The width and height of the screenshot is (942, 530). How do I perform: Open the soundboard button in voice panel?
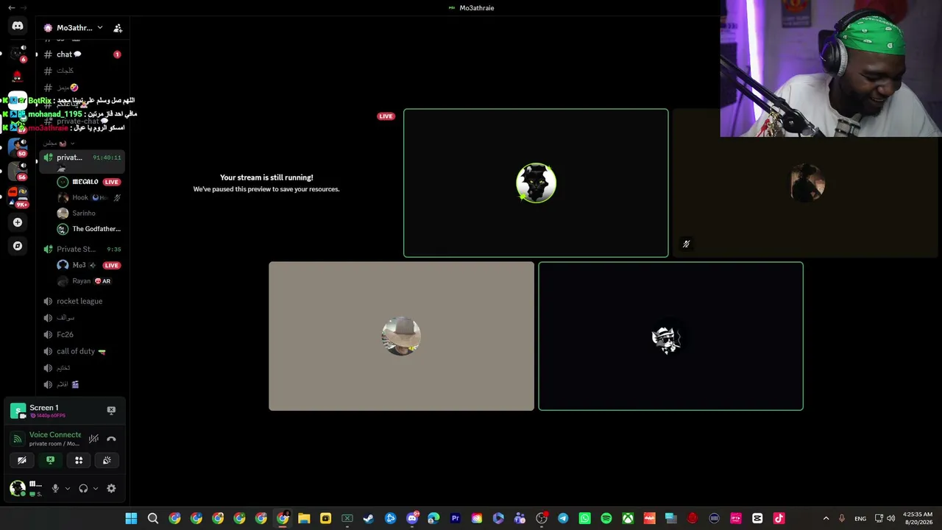(x=107, y=460)
